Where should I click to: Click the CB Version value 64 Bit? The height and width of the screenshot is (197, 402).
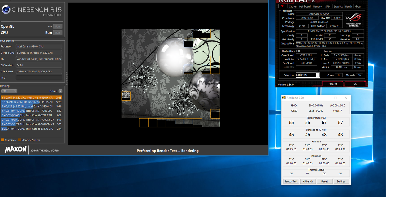[39, 65]
